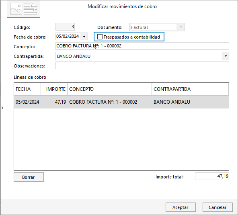
Task: Click the Borrar button
Action: [29, 177]
